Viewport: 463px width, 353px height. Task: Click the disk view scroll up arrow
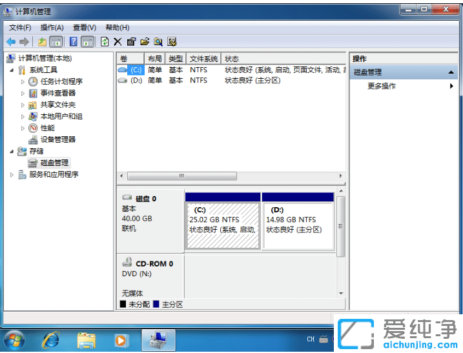341,191
